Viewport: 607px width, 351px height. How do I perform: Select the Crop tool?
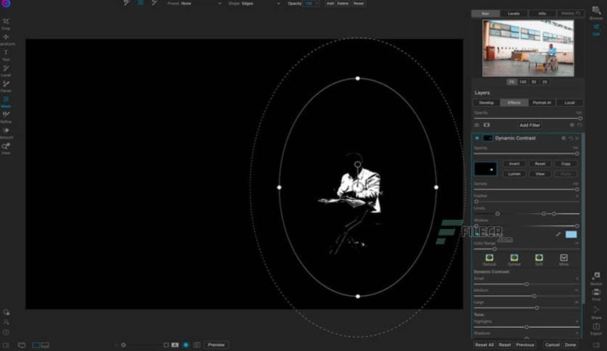click(6, 22)
